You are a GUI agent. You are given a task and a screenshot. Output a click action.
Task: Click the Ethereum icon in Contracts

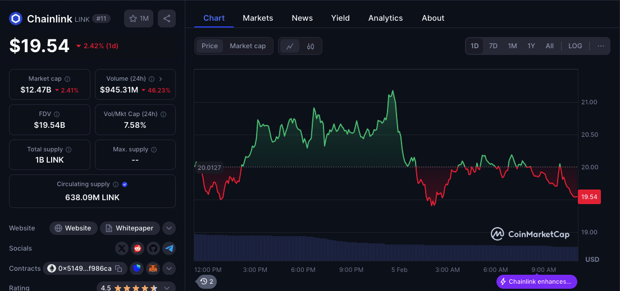click(x=52, y=269)
